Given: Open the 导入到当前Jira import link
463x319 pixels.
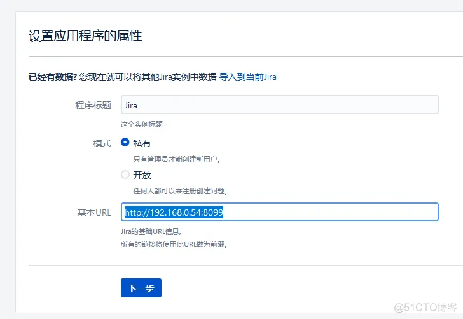Looking at the screenshot, I should click(x=248, y=77).
